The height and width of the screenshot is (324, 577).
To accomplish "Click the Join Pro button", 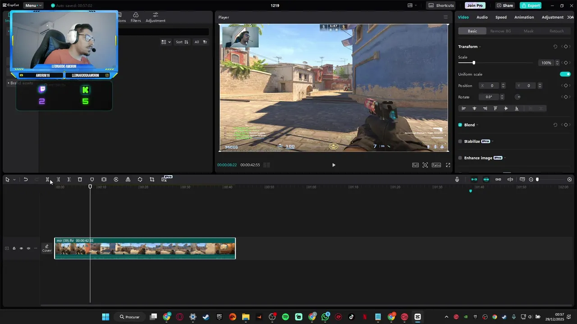I will (475, 5).
